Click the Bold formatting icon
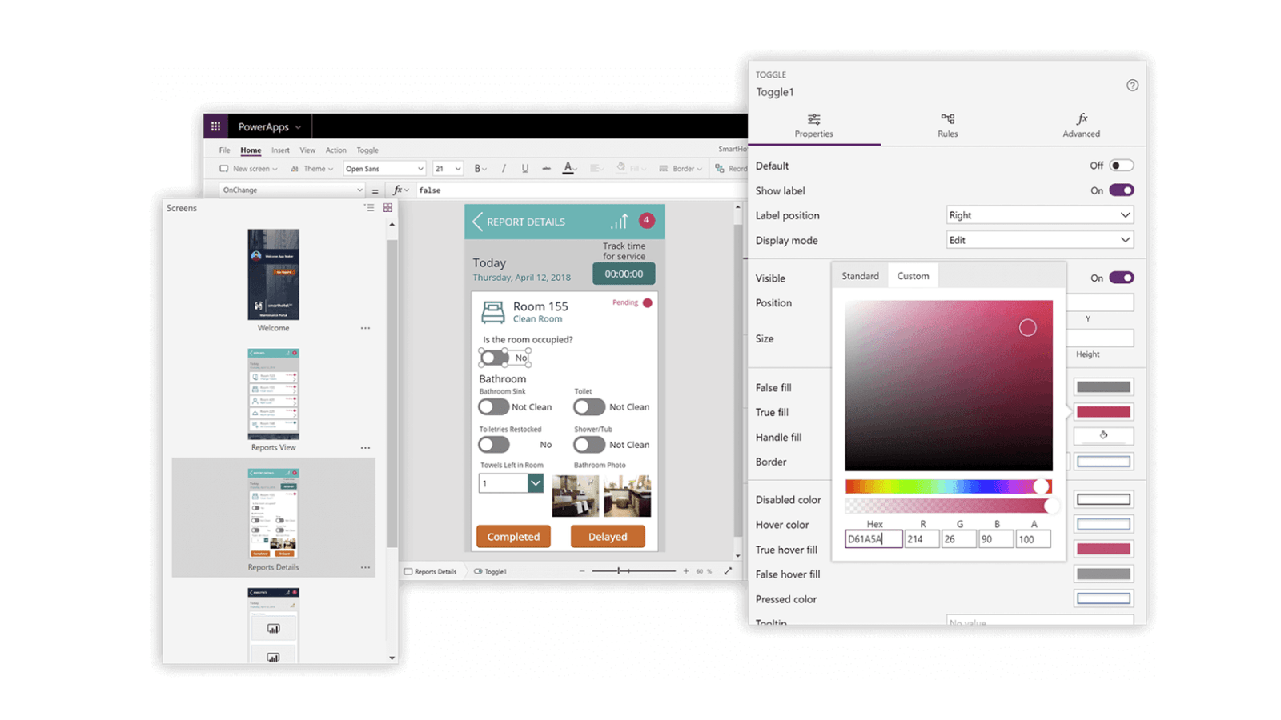Image resolution: width=1281 pixels, height=720 pixels. pyautogui.click(x=477, y=169)
